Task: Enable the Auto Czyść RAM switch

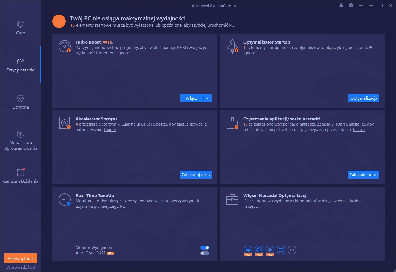Action: [205, 253]
